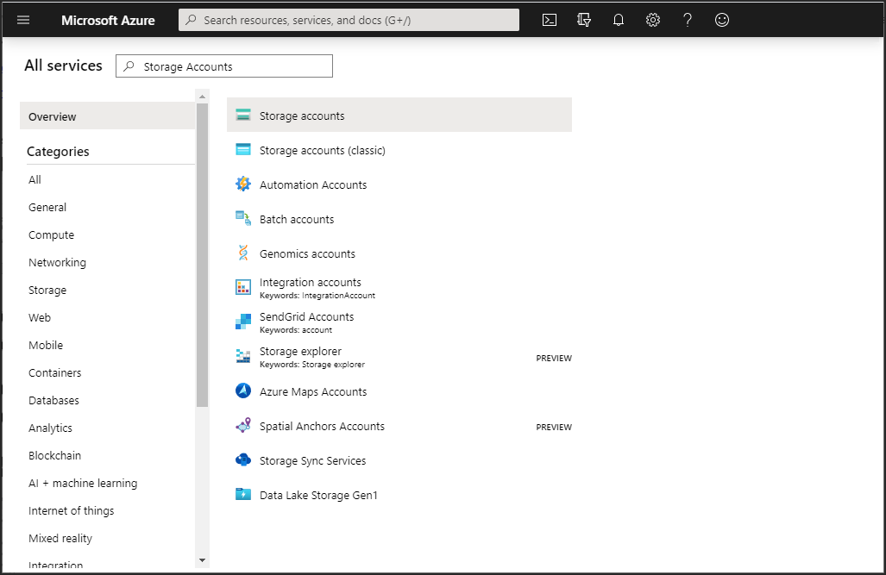The image size is (886, 575).
Task: Select the Web category
Action: 40,317
